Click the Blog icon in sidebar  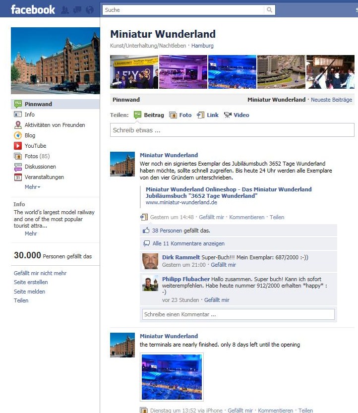pyautogui.click(x=18, y=135)
